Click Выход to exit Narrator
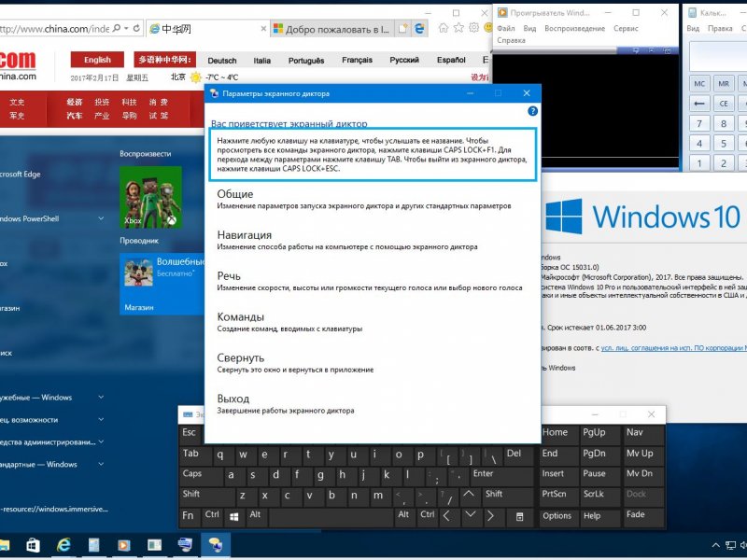747x560 pixels. (x=286, y=404)
